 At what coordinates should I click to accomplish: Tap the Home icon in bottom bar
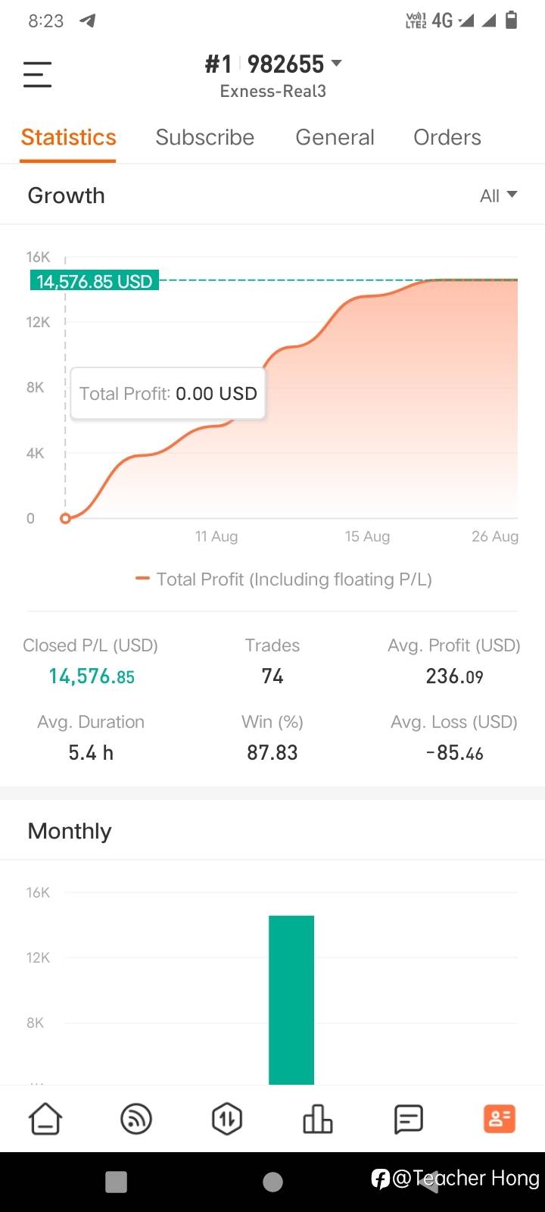tap(45, 1119)
